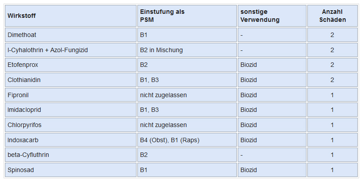Select the beta-Cyfluthrin cell
This screenshot has width=364, height=181.
point(29,155)
